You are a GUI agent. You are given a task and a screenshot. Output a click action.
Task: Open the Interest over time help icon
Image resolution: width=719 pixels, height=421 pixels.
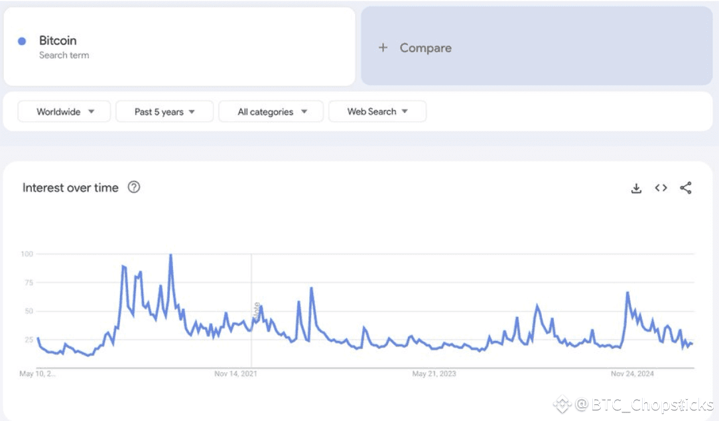click(134, 187)
